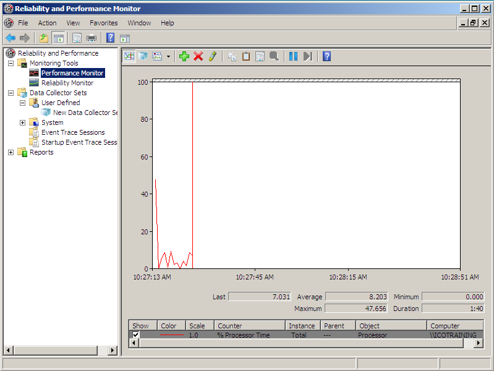This screenshot has height=371, width=494.
Task: Click the Print icon in main toolbar
Action: tap(92, 38)
